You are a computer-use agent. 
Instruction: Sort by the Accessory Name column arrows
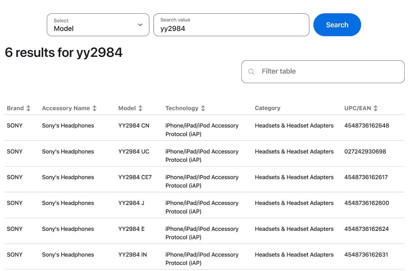coord(95,108)
